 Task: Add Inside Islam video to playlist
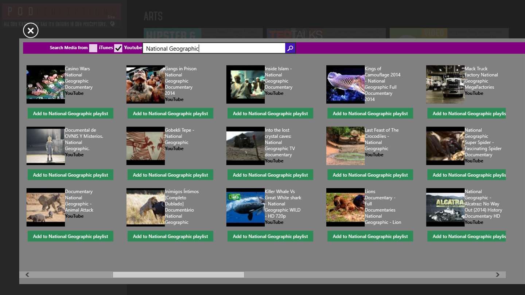point(270,113)
